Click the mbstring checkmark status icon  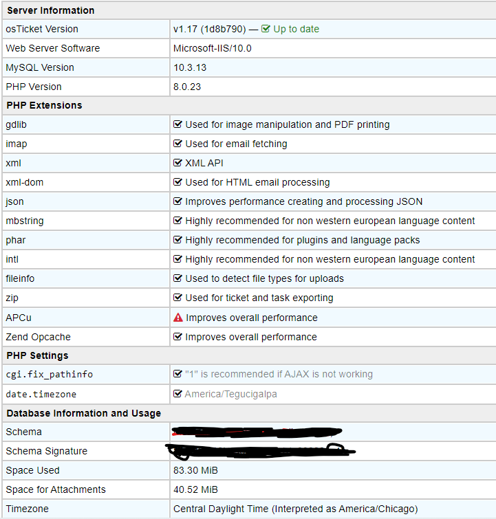tap(178, 221)
